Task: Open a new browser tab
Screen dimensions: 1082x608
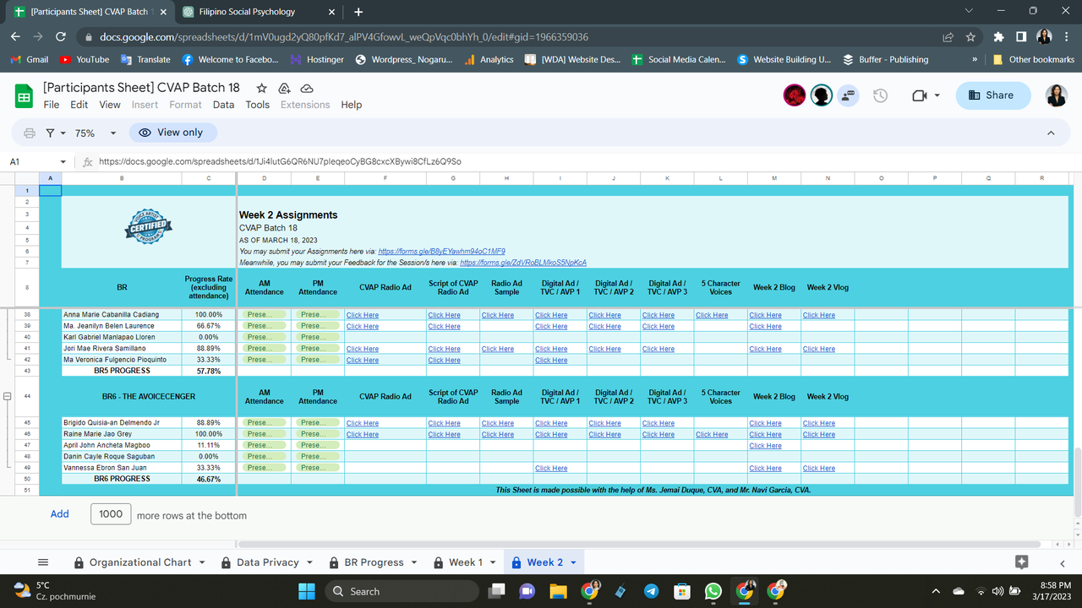Action: click(358, 12)
